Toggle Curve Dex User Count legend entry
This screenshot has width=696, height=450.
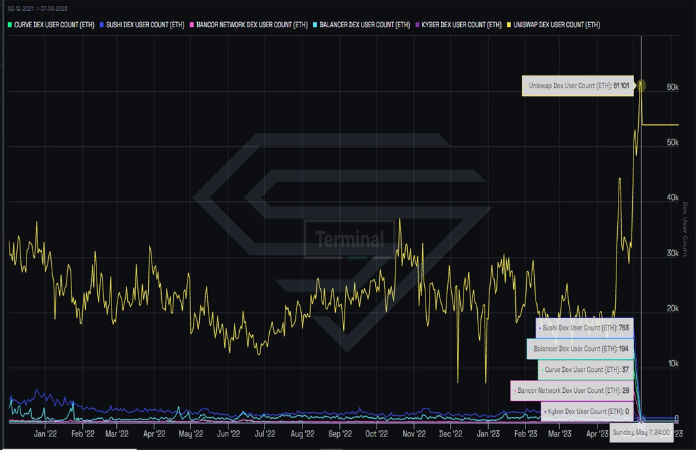click(51, 25)
